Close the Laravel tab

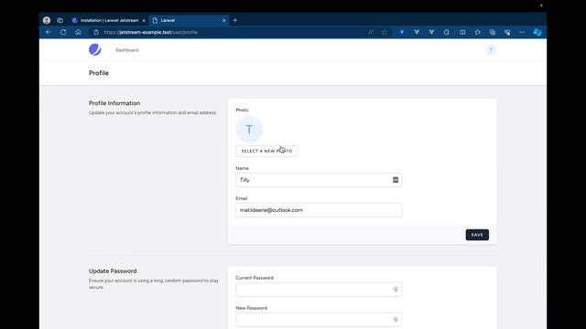(223, 20)
